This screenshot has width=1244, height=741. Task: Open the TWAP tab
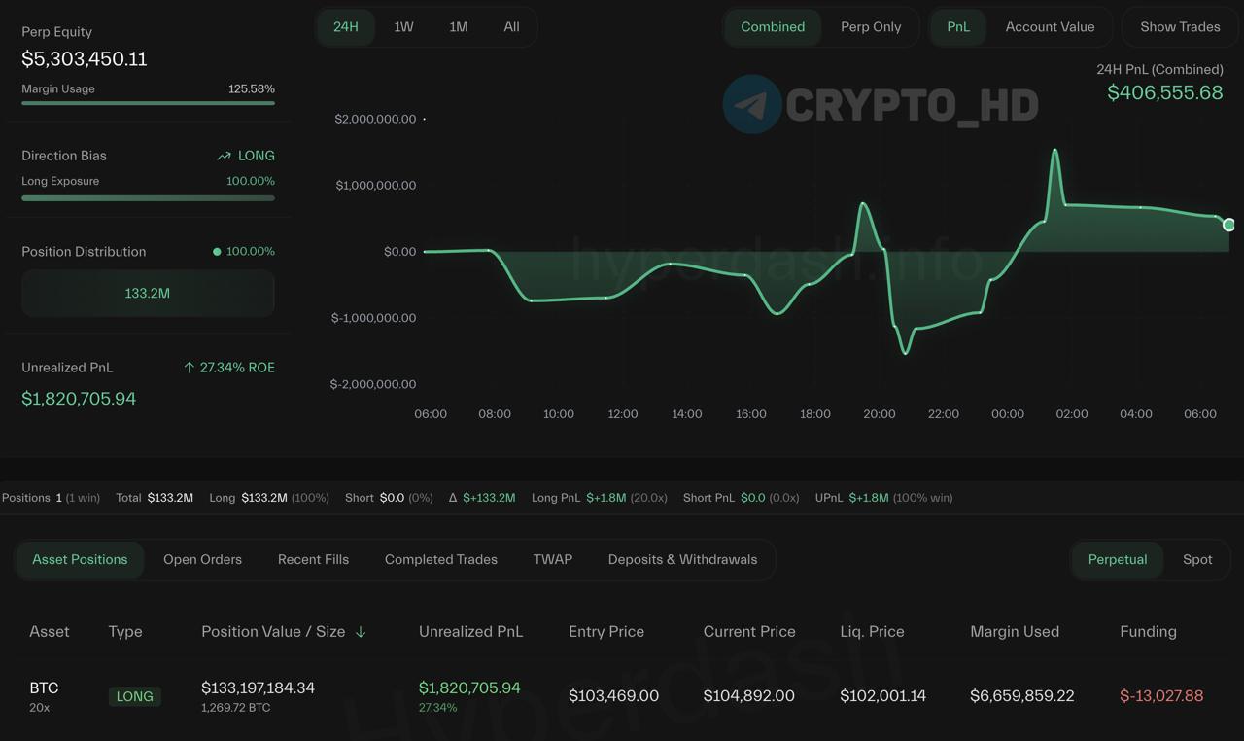pyautogui.click(x=553, y=559)
